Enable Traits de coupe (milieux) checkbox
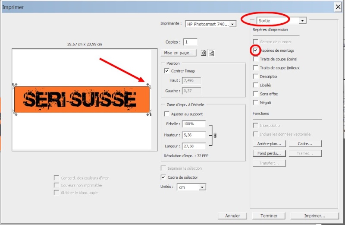Screen dimensions: 345x225 click(255, 68)
